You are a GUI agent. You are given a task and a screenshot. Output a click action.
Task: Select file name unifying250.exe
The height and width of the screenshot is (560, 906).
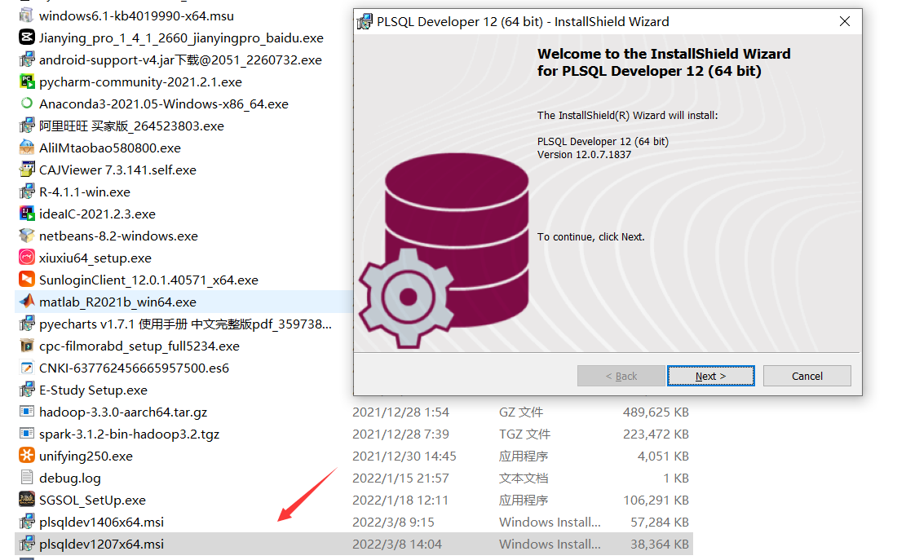(86, 456)
